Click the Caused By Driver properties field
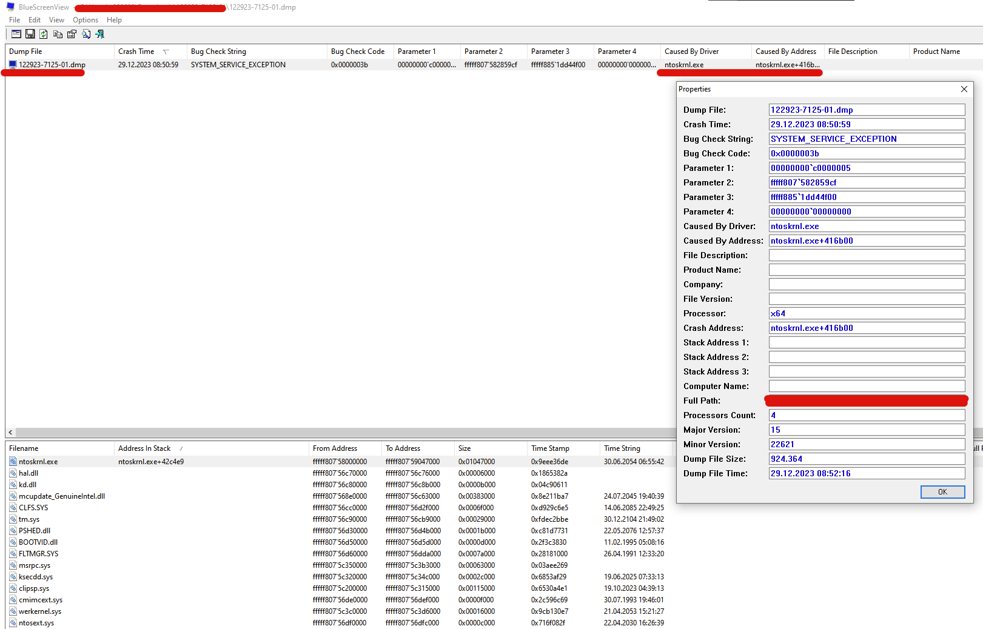This screenshot has width=983, height=629. click(x=867, y=226)
